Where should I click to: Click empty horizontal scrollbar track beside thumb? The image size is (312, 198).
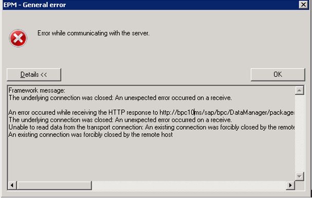tap(189, 185)
